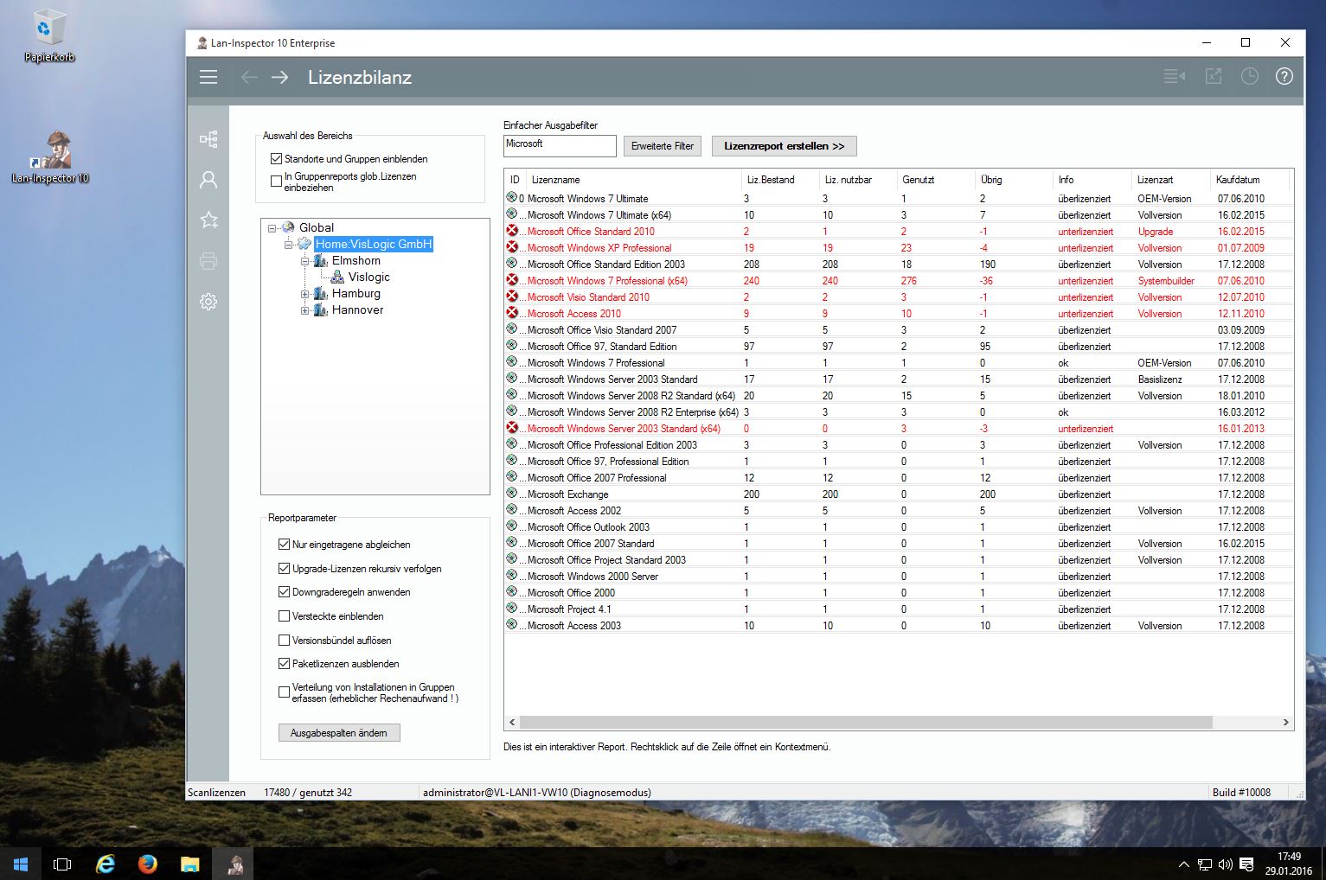Open the user sidebar icon
The height and width of the screenshot is (880, 1326).
[x=208, y=180]
